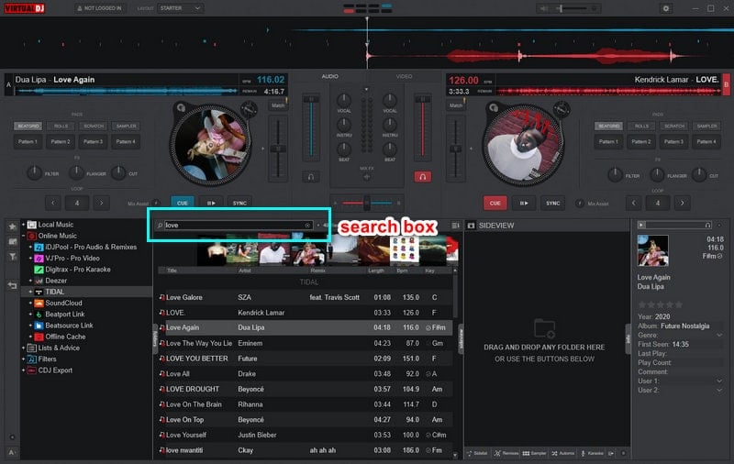Collapse the Online Music tree node

click(24, 236)
